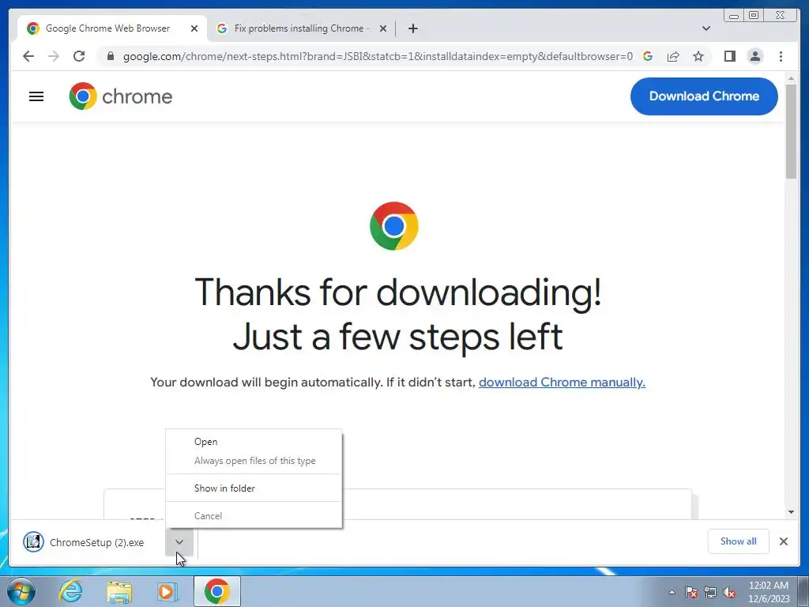Click the Chrome logo in page header
The image size is (809, 607).
coord(121,96)
